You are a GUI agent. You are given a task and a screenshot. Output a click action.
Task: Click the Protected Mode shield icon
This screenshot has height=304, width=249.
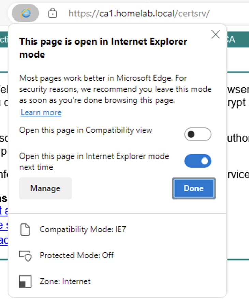[x=25, y=256]
